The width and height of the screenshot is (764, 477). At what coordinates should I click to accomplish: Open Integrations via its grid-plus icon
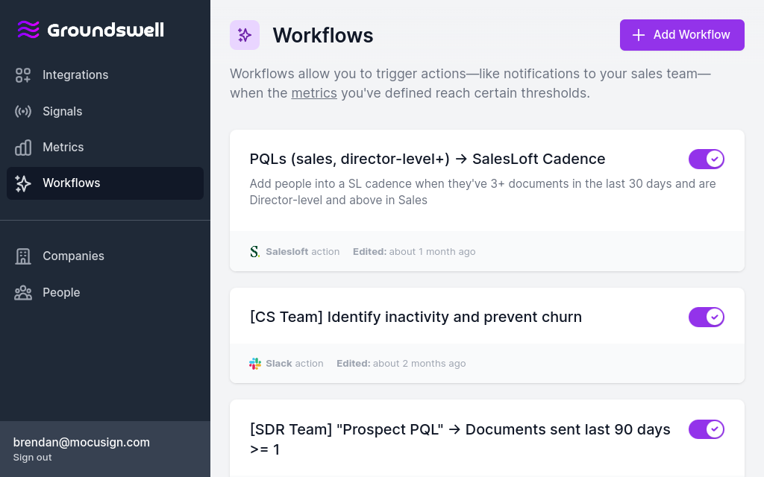(x=23, y=75)
